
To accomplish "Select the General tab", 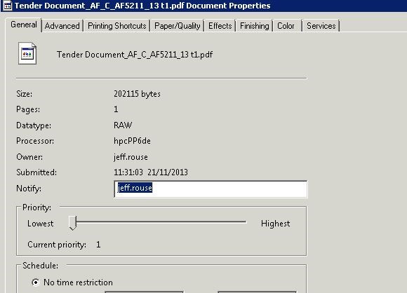I will (24, 25).
